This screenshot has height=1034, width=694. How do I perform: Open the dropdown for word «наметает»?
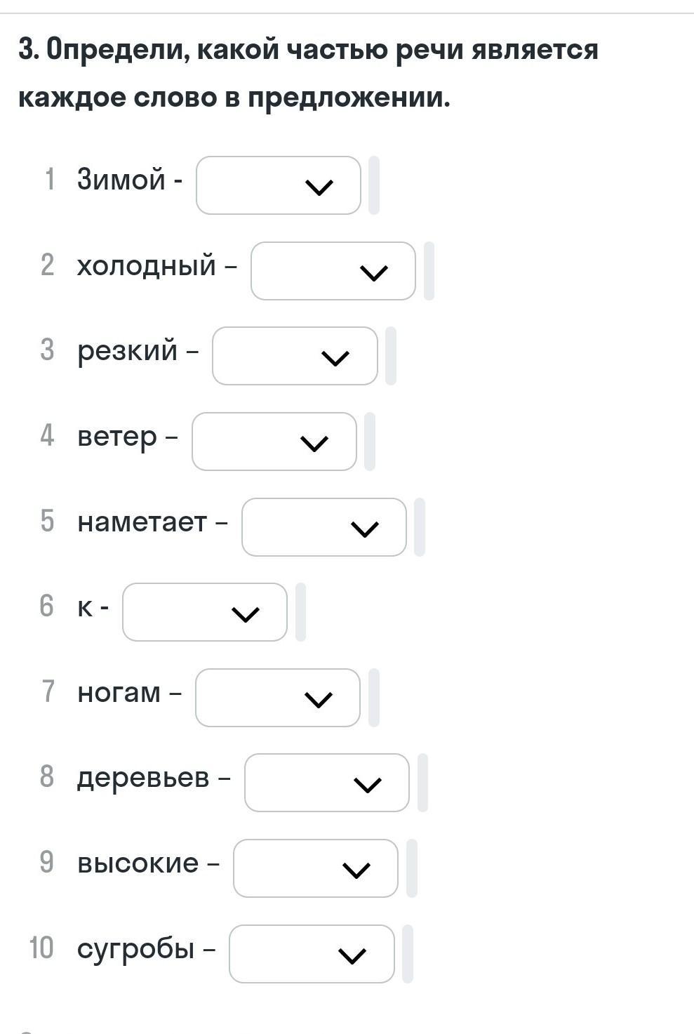point(323,527)
